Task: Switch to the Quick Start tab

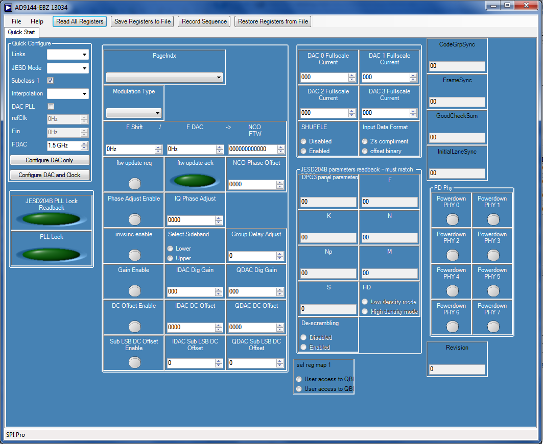Action: click(x=21, y=32)
